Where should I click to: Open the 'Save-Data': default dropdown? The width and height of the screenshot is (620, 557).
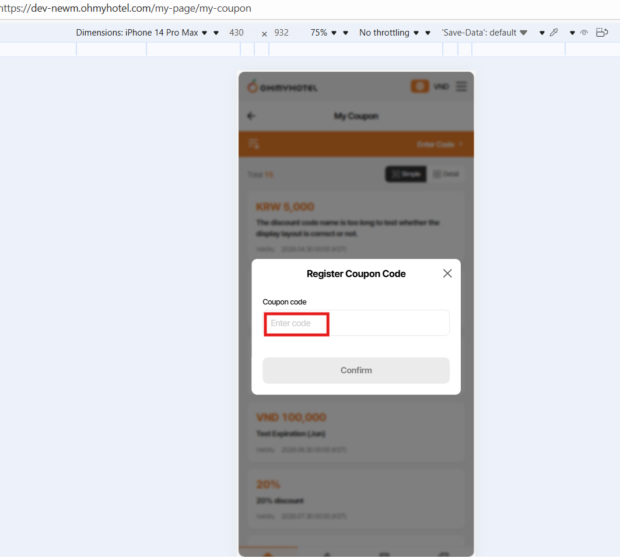[x=484, y=33]
